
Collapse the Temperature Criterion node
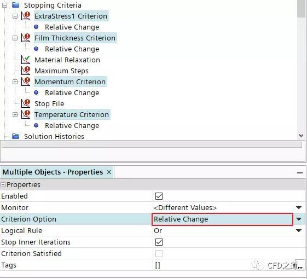(x=15, y=114)
